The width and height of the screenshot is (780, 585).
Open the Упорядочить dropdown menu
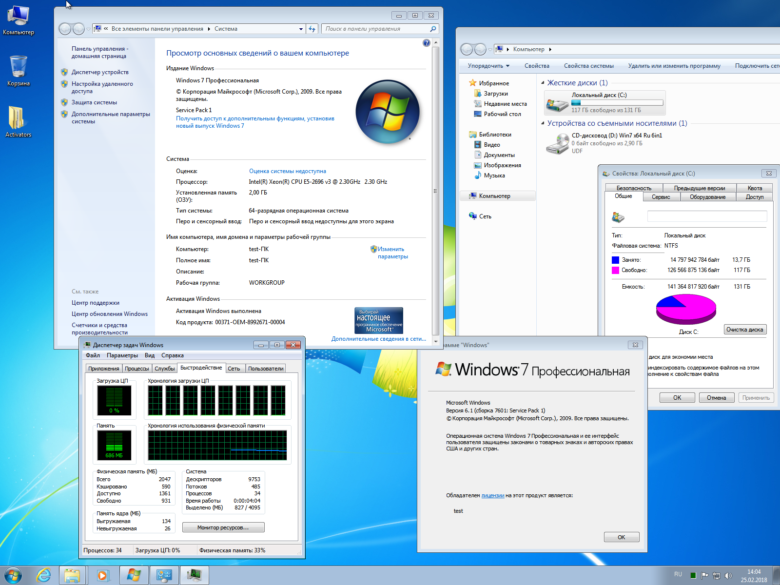pyautogui.click(x=488, y=66)
